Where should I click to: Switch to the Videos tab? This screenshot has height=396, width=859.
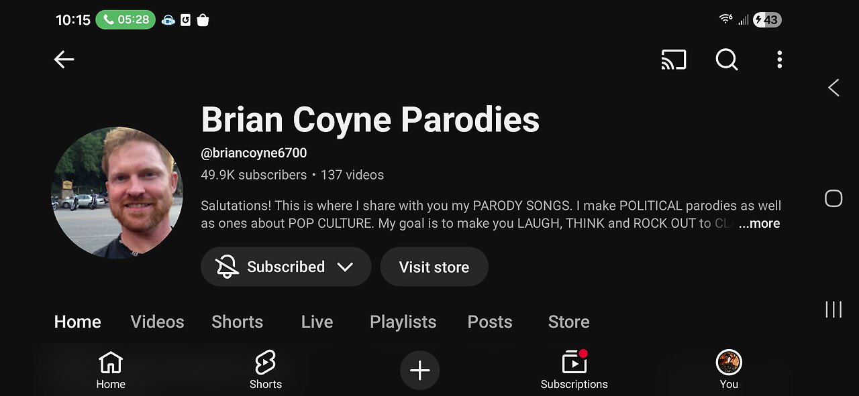tap(158, 322)
